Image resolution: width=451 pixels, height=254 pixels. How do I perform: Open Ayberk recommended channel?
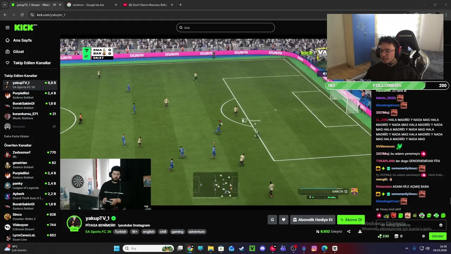pos(30,196)
